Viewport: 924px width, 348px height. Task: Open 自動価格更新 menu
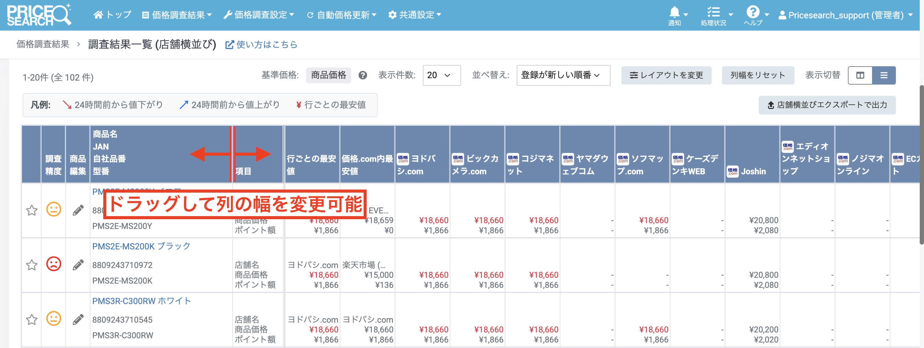tap(342, 15)
